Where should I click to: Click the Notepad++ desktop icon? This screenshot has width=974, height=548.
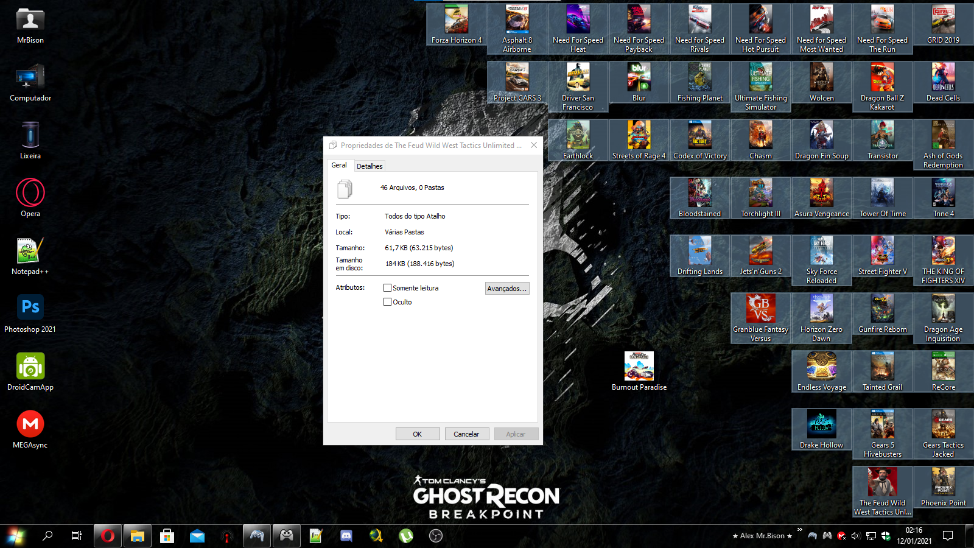(30, 256)
